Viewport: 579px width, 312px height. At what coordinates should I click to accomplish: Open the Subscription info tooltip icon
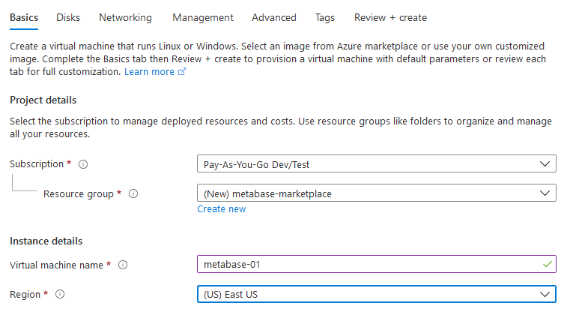83,164
